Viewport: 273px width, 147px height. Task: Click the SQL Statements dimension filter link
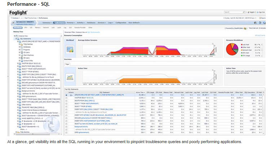[x=93, y=32]
